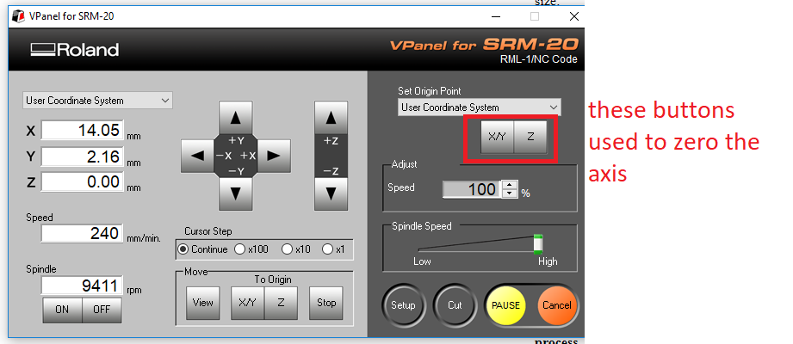
Task: Close the VPanel window
Action: click(x=574, y=16)
